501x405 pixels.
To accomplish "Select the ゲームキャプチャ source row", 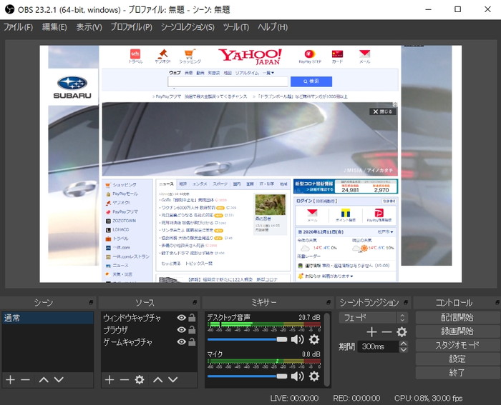I will click(149, 342).
